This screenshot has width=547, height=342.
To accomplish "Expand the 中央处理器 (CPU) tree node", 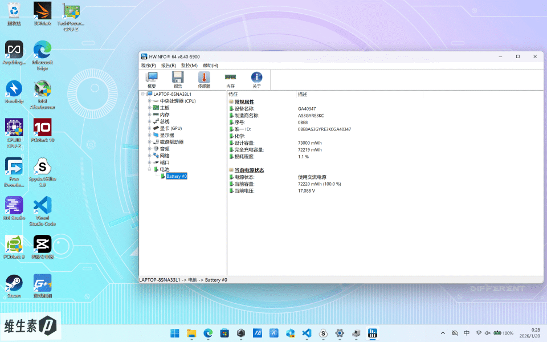I will tap(148, 100).
